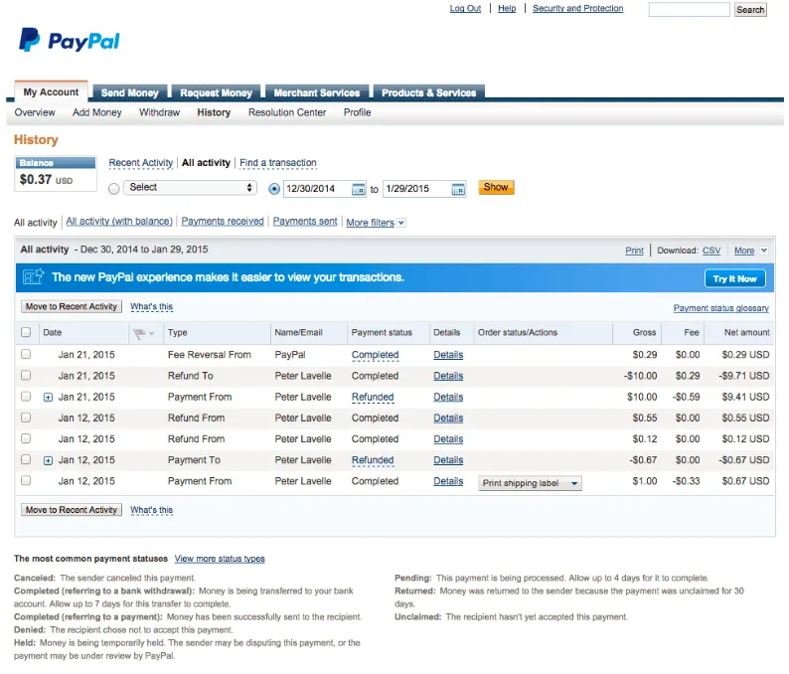Click Refunded status on Jan 21 payment
Viewport: 789px width, 674px height.
click(x=373, y=397)
